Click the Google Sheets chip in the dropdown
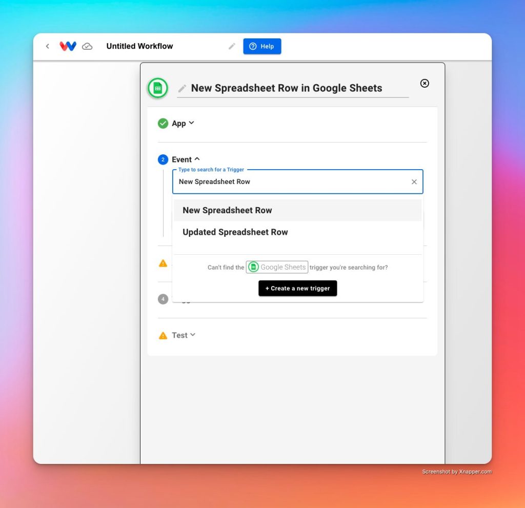 (277, 267)
